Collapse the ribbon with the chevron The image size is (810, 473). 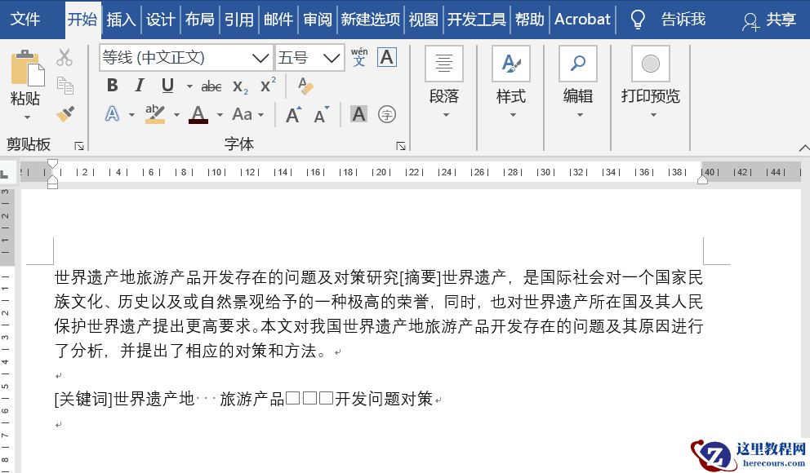click(803, 148)
